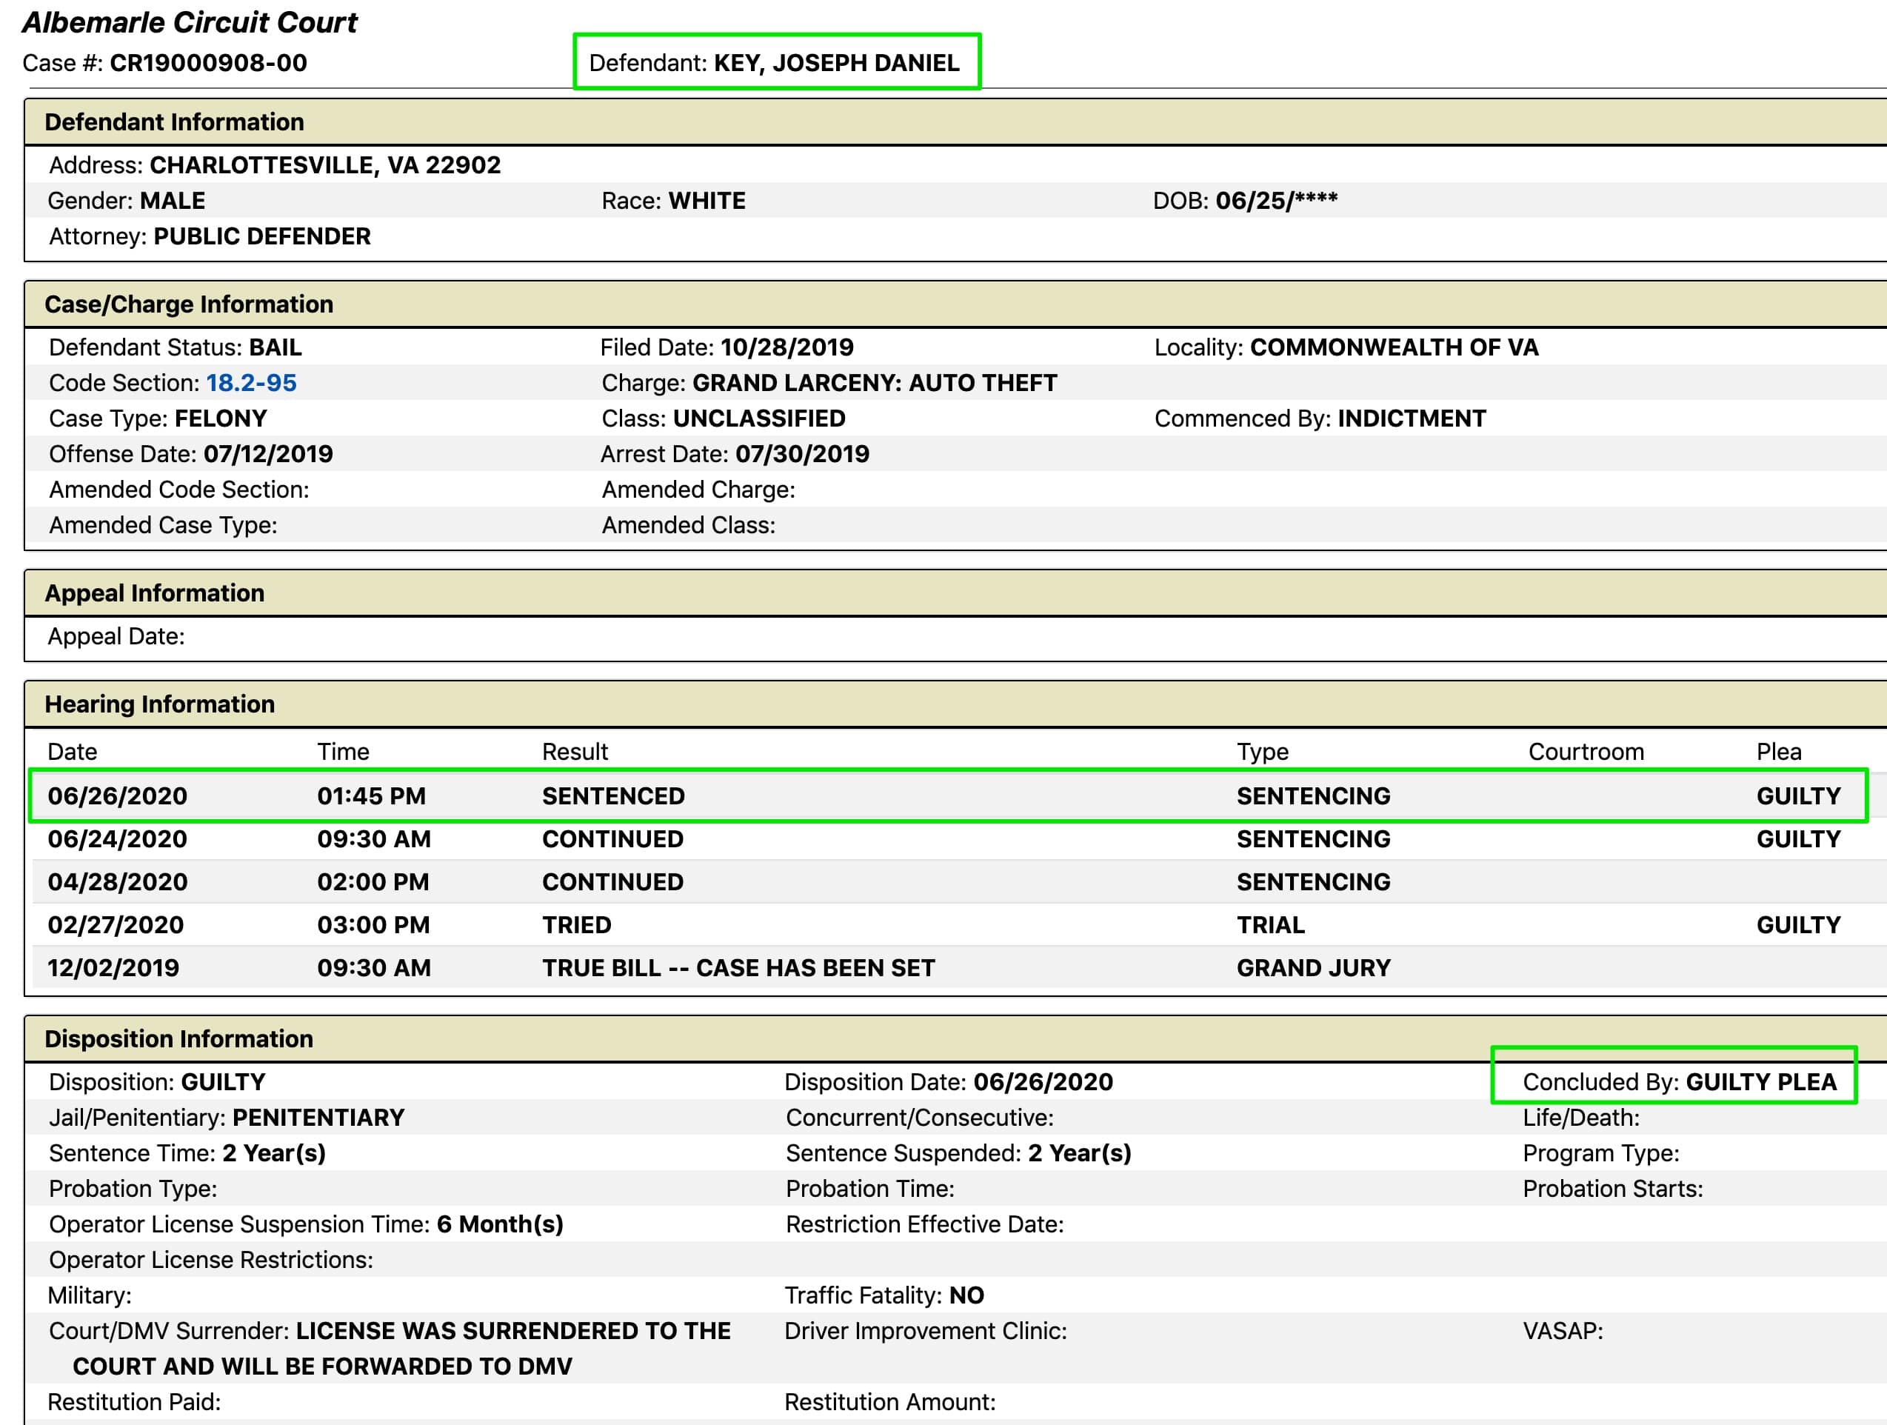Select hearing date 06/24/2020

pyautogui.click(x=118, y=839)
